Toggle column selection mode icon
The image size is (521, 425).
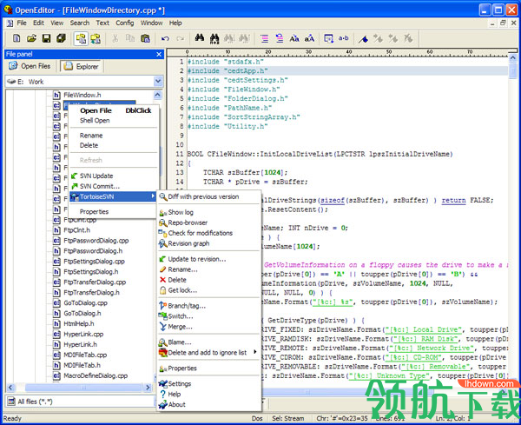click(x=328, y=38)
